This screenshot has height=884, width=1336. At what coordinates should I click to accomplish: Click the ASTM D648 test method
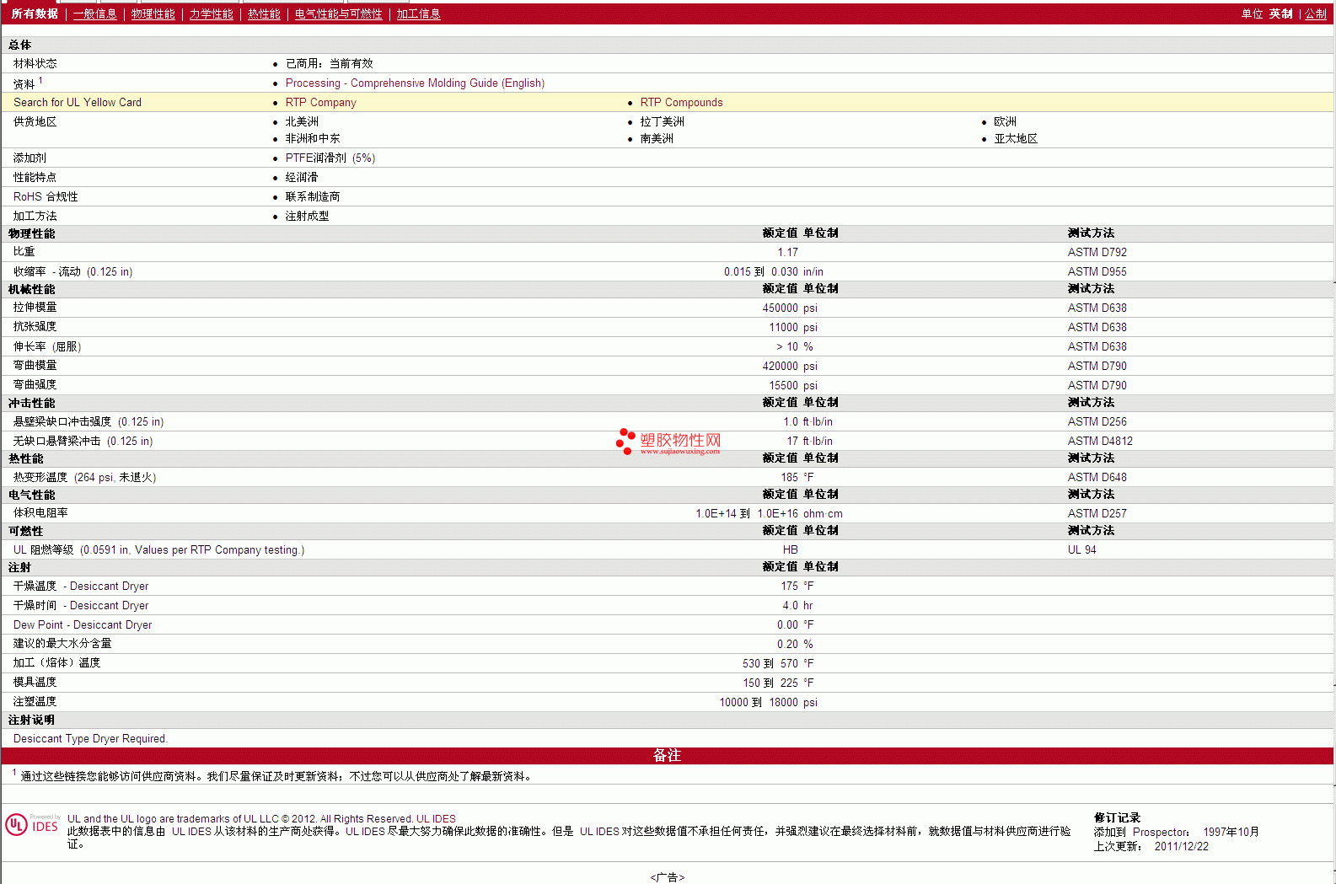(1097, 477)
